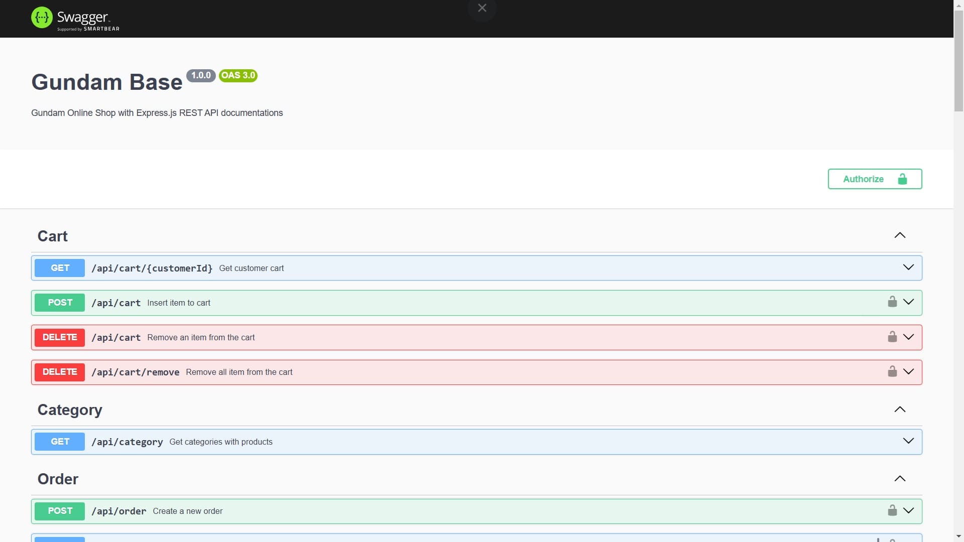Open the Authorize dialog
Viewport: 964px width, 542px height.
coord(875,179)
